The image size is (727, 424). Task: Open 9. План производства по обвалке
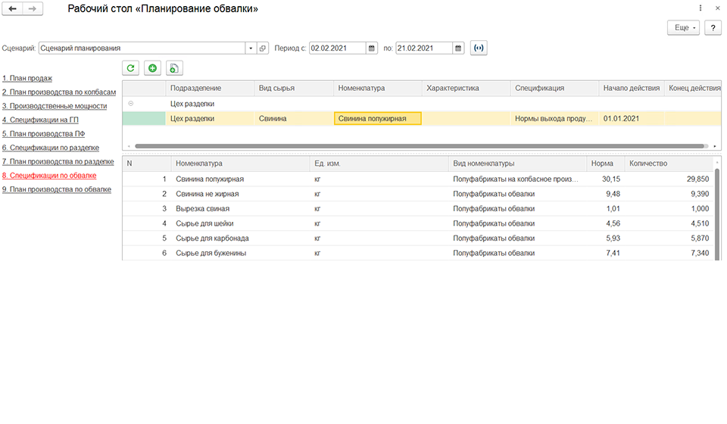(x=57, y=189)
